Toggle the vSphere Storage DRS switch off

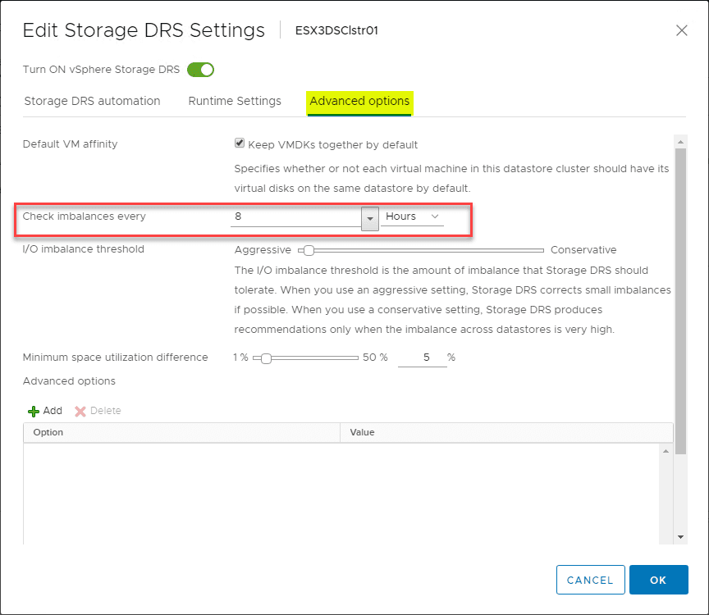click(x=200, y=70)
